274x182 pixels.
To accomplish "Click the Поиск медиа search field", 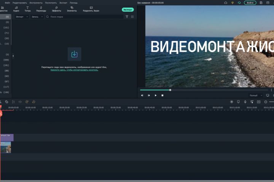I will [x=84, y=17].
